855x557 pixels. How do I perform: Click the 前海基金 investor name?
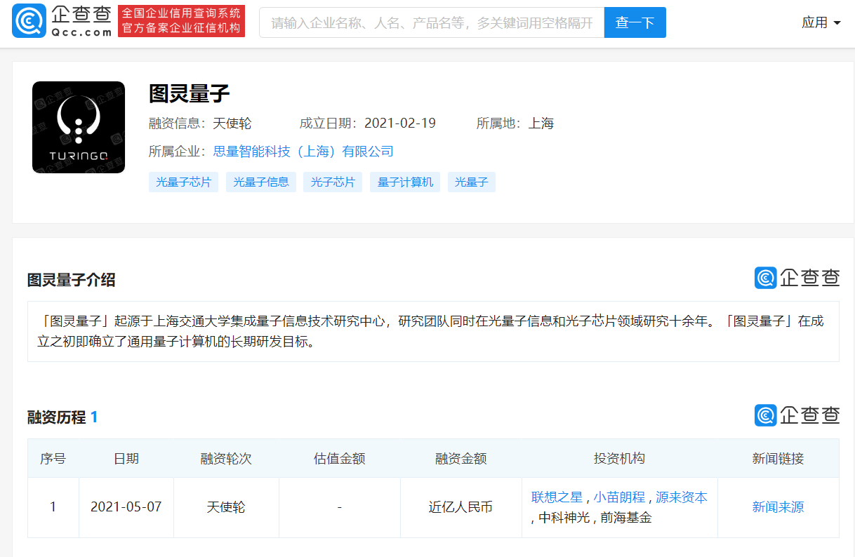click(626, 518)
